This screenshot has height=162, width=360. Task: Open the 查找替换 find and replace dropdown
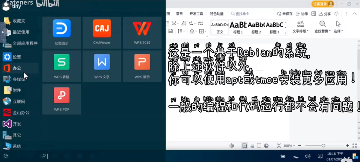pos(323,27)
